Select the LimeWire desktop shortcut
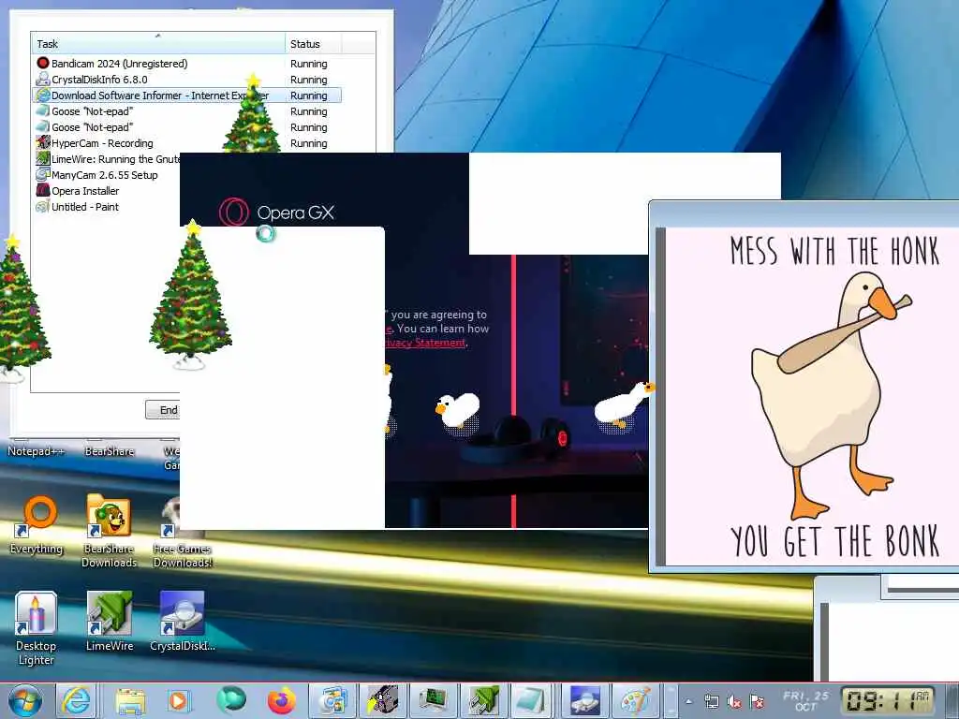 point(110,621)
